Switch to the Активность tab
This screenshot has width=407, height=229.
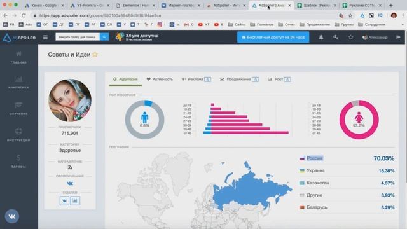pos(160,79)
